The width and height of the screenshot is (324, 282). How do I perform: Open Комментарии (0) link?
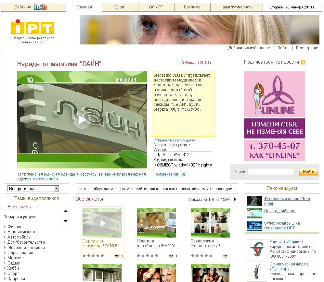169,174
